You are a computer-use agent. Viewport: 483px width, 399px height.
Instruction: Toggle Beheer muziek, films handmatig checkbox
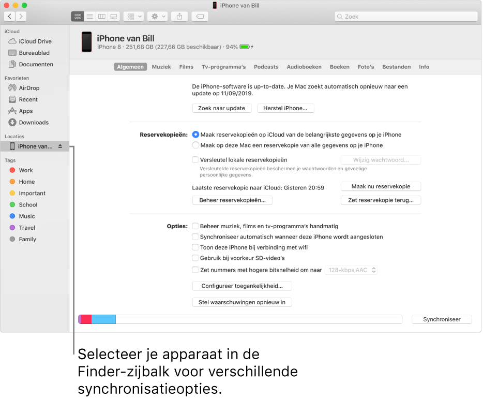[195, 226]
